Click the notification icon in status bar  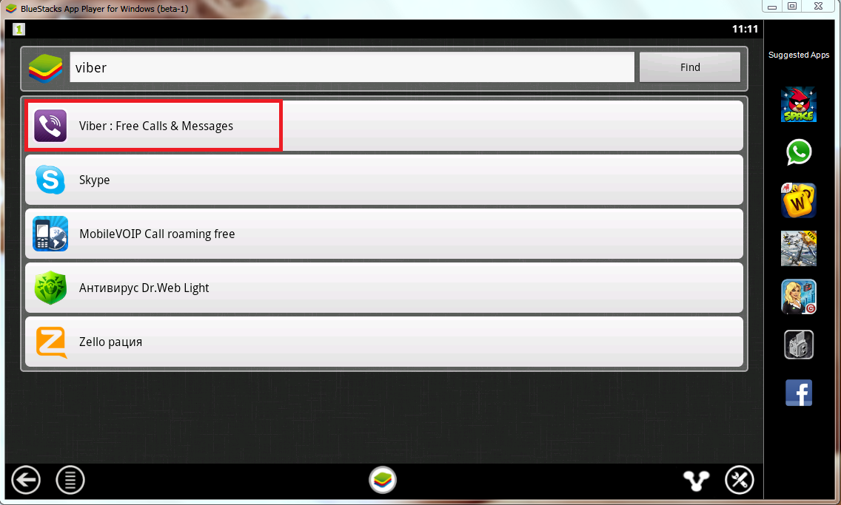click(x=19, y=30)
